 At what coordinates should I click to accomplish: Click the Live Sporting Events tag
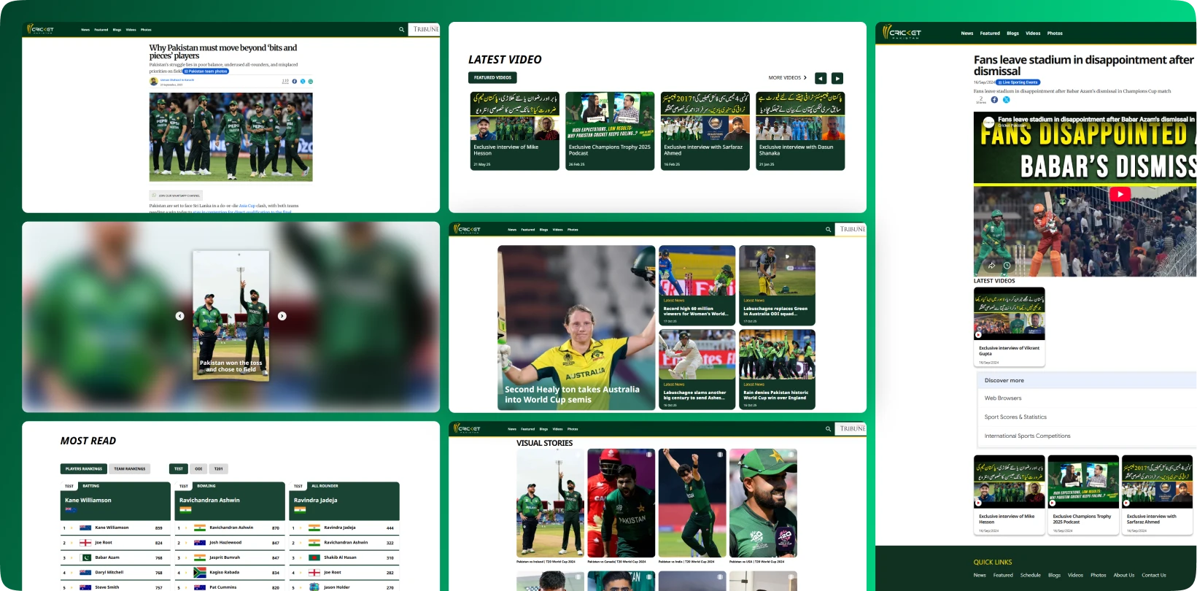coord(1018,82)
